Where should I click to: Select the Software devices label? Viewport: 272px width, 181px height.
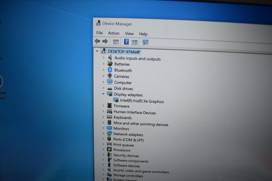[x=126, y=166]
